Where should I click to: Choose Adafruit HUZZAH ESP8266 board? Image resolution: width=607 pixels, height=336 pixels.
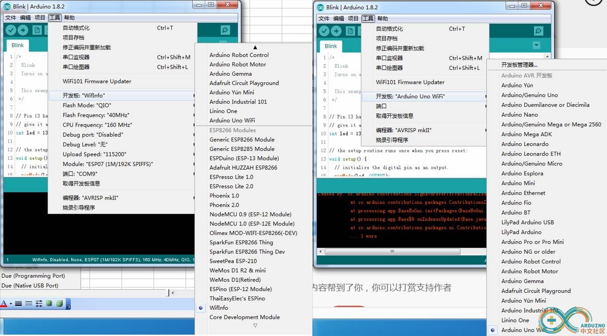coord(243,168)
